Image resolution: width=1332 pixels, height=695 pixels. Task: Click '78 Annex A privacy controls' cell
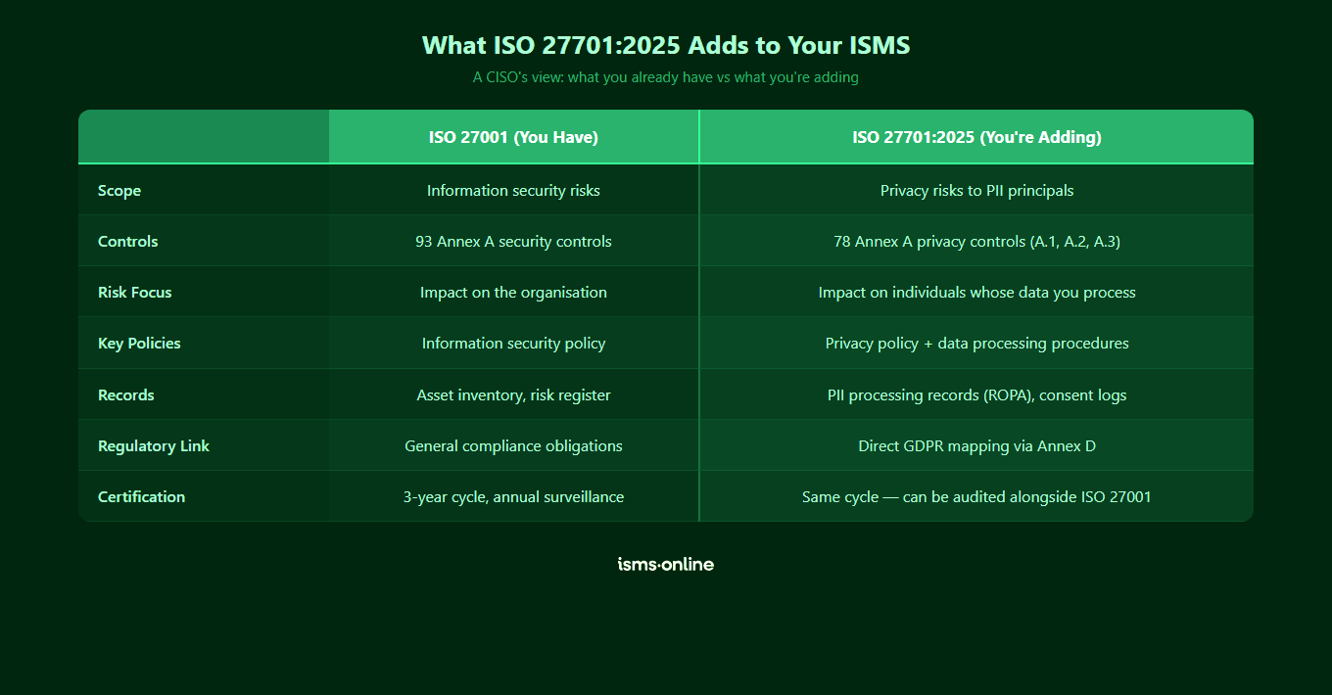point(976,241)
